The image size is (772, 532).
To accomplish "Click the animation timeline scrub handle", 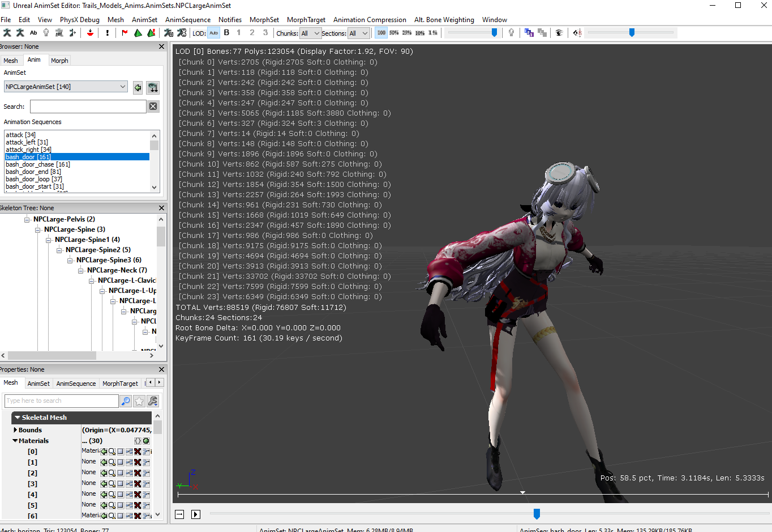I will click(537, 514).
